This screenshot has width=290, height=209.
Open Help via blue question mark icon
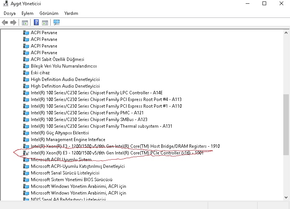[x=36, y=22]
